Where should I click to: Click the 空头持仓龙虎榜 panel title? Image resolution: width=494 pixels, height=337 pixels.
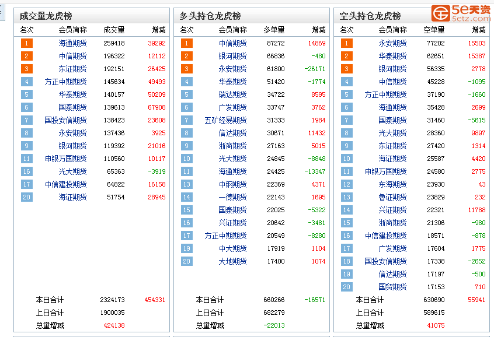[x=370, y=16]
